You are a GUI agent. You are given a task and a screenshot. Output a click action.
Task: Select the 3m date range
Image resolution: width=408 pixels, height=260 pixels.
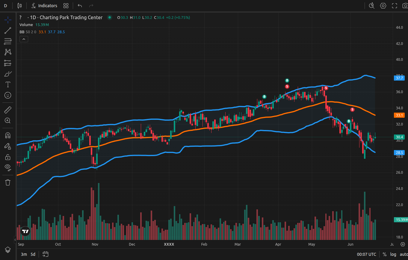(x=24, y=254)
